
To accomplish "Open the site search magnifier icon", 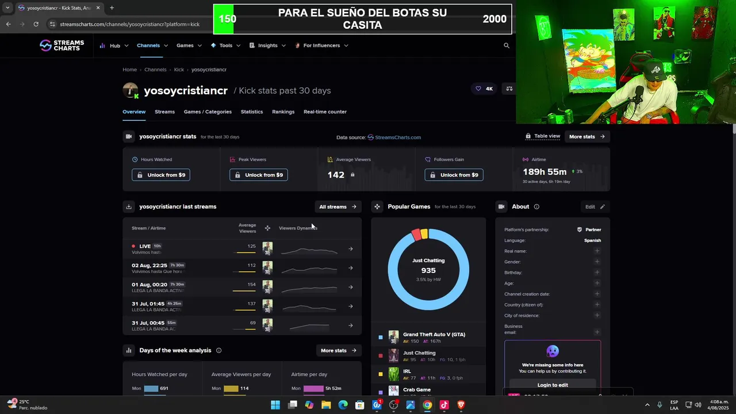I will pos(507,45).
